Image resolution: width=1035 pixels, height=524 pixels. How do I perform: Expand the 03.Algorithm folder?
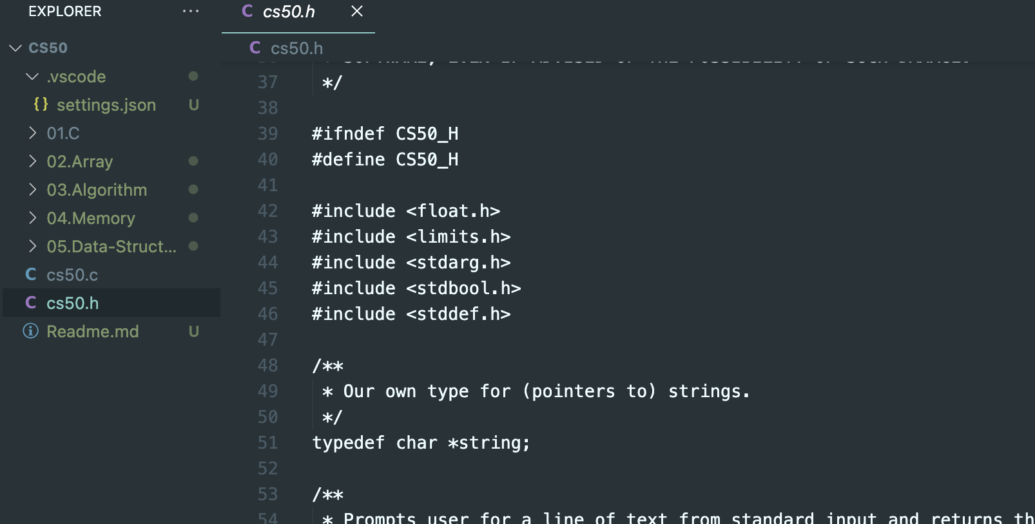32,189
